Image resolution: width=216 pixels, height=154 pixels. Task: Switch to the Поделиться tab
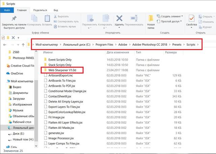pos(40,10)
